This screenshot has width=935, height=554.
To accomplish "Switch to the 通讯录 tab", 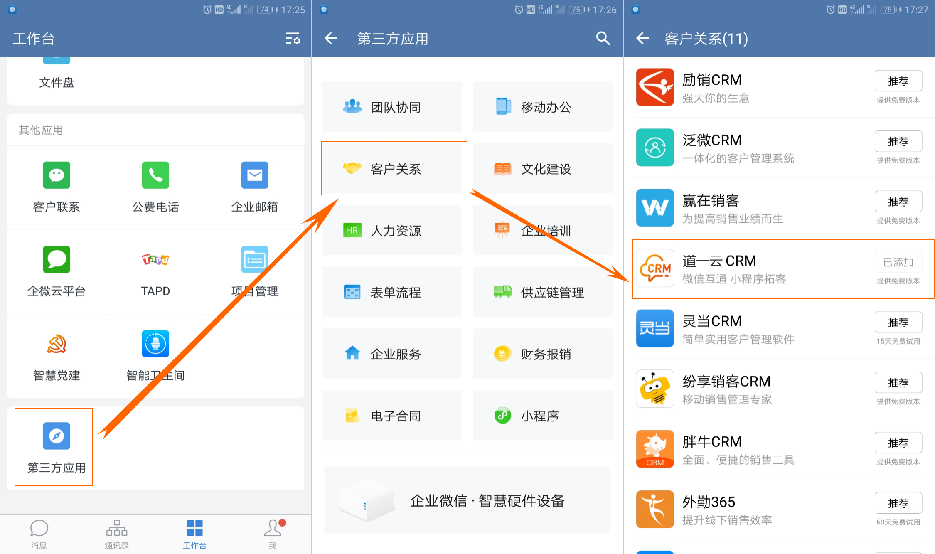I will point(117,534).
